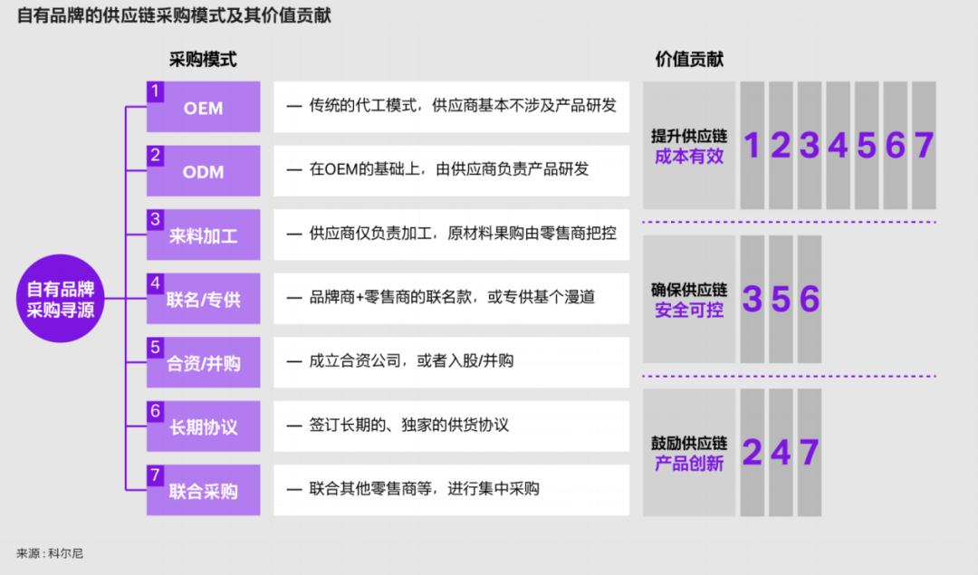Click bar number 2 in 产品创新 row
Screen dimensions: 978x575
(x=752, y=453)
